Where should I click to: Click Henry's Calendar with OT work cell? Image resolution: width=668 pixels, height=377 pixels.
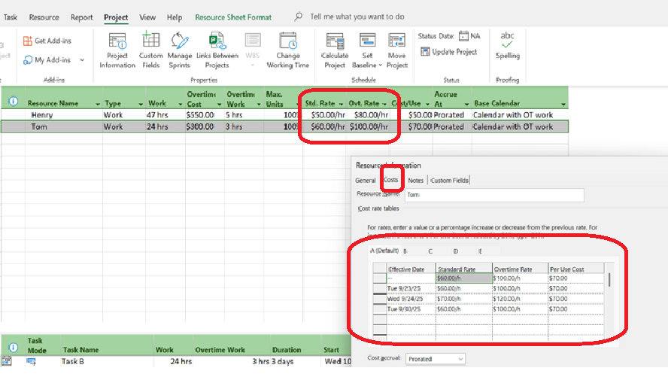(520, 115)
